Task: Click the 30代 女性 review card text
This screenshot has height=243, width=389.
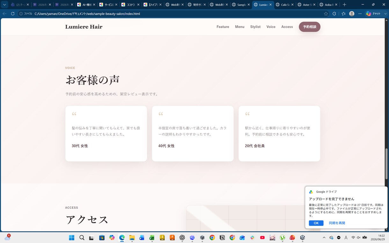Action: [80, 146]
